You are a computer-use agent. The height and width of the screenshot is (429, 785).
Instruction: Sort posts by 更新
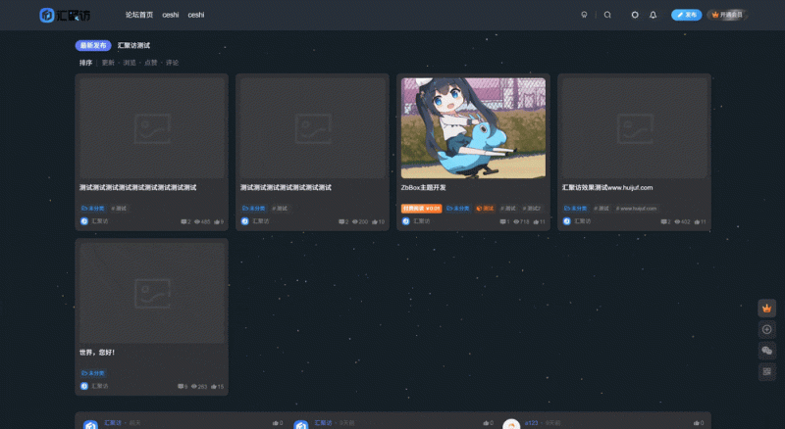point(108,63)
